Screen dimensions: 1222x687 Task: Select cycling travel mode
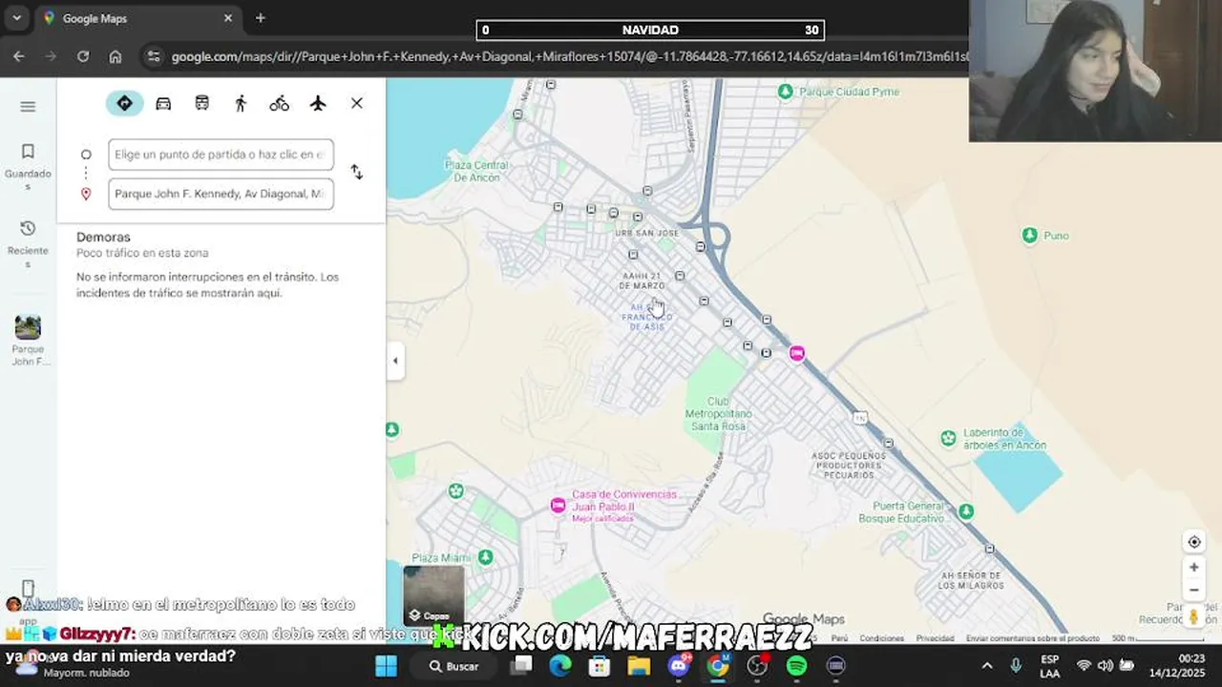(279, 103)
